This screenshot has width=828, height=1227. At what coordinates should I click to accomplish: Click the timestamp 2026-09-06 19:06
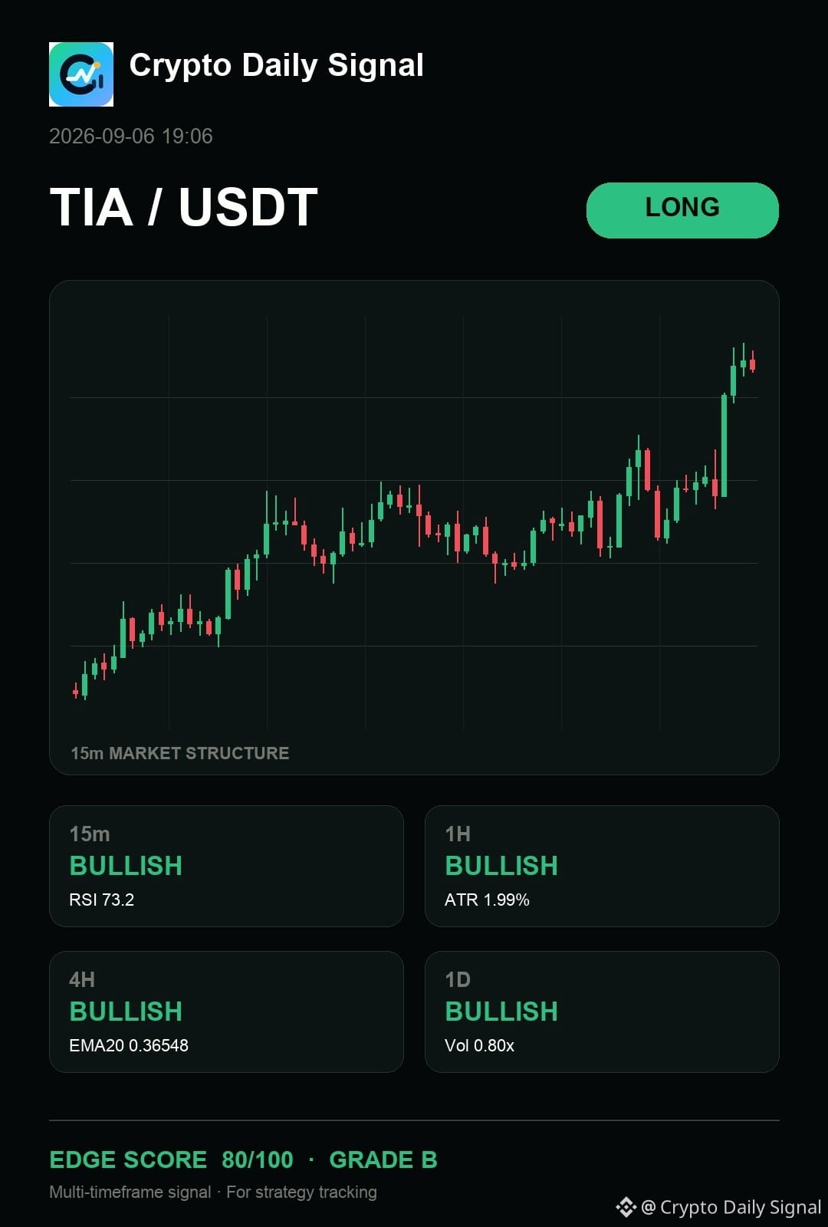131,137
